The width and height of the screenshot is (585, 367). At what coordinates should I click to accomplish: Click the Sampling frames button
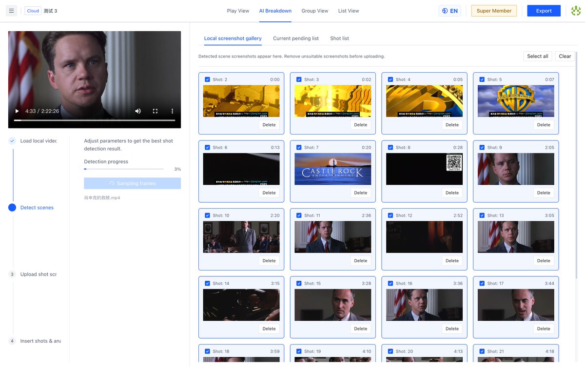click(132, 183)
